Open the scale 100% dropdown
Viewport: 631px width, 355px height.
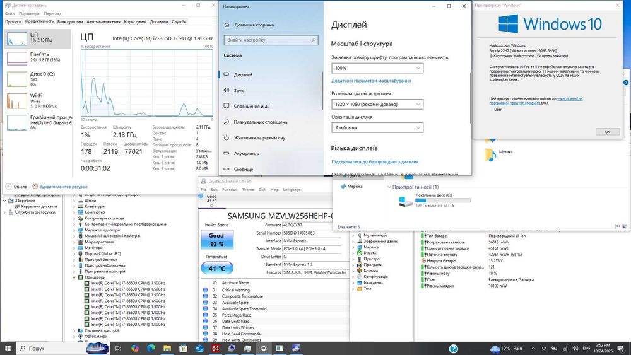coord(377,68)
